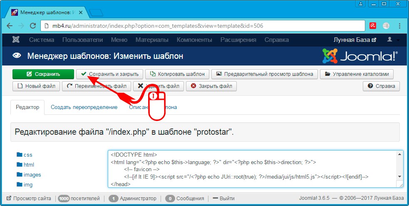Reload the page
409x206 pixels.
point(33,26)
